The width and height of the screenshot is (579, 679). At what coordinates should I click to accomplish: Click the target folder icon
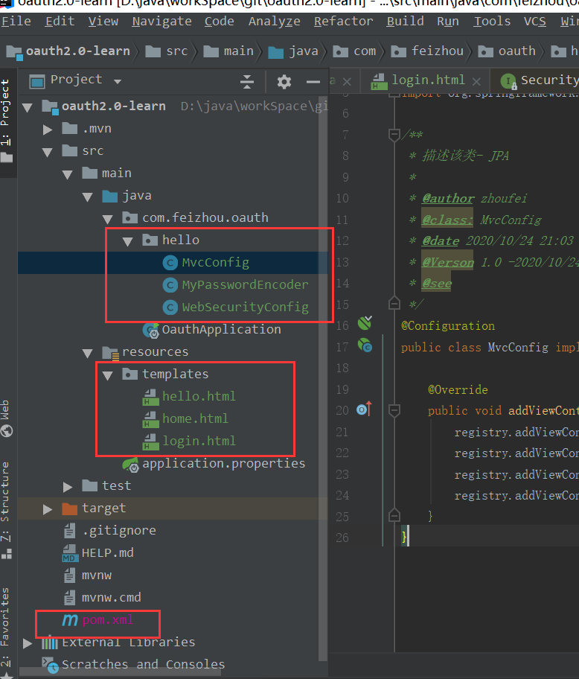point(70,509)
